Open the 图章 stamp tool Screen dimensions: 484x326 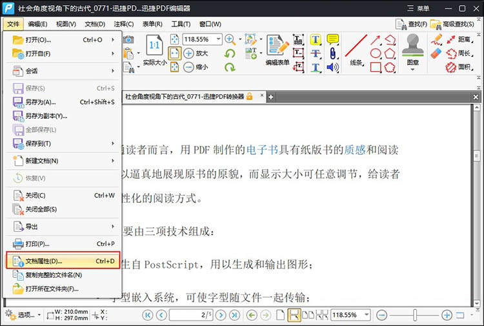pos(413,52)
